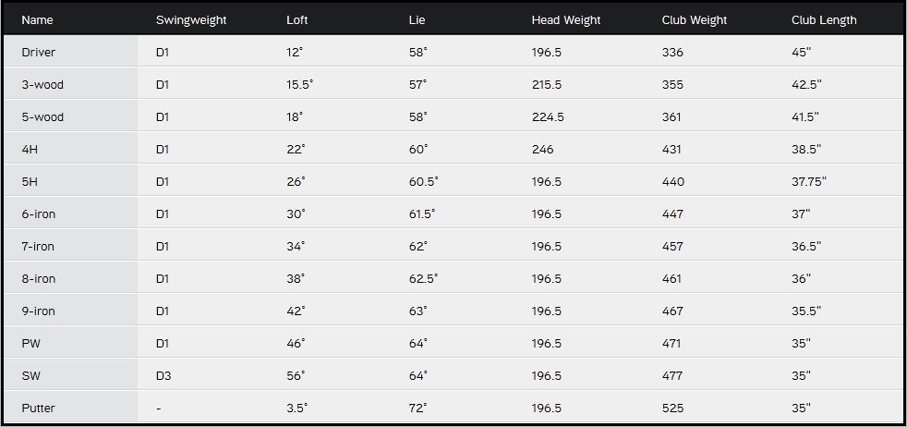Click the PW club weight 471

click(x=671, y=344)
